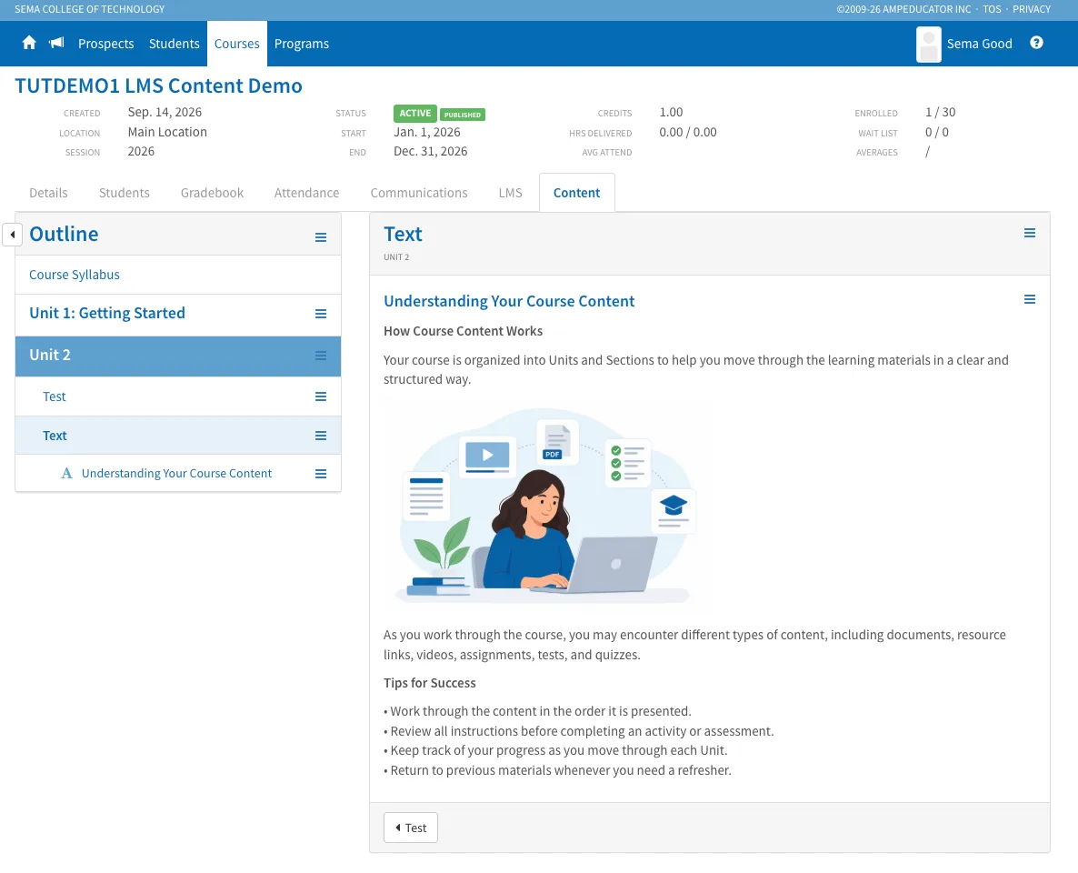This screenshot has width=1078, height=873.
Task: Open Understanding Your Course Content in the outline
Action: pyautogui.click(x=176, y=473)
